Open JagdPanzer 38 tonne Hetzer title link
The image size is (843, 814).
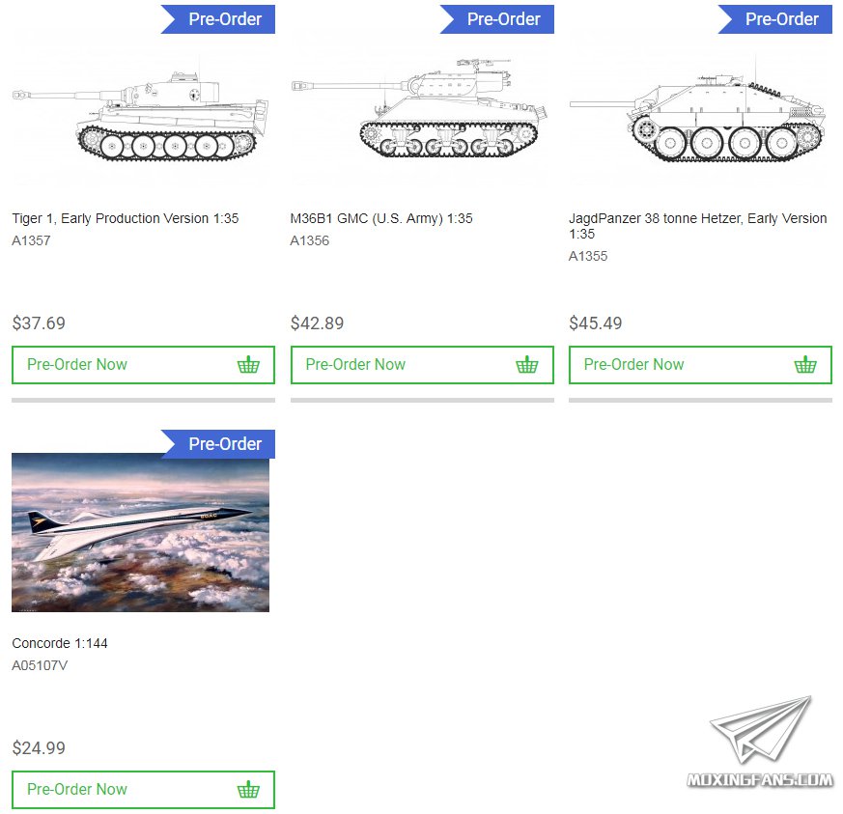click(x=698, y=226)
